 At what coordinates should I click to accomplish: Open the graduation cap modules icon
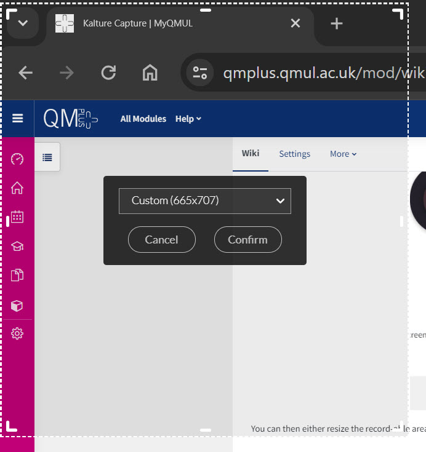click(17, 246)
